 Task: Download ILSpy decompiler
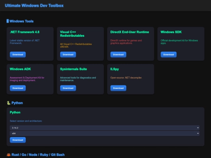(x=118, y=88)
